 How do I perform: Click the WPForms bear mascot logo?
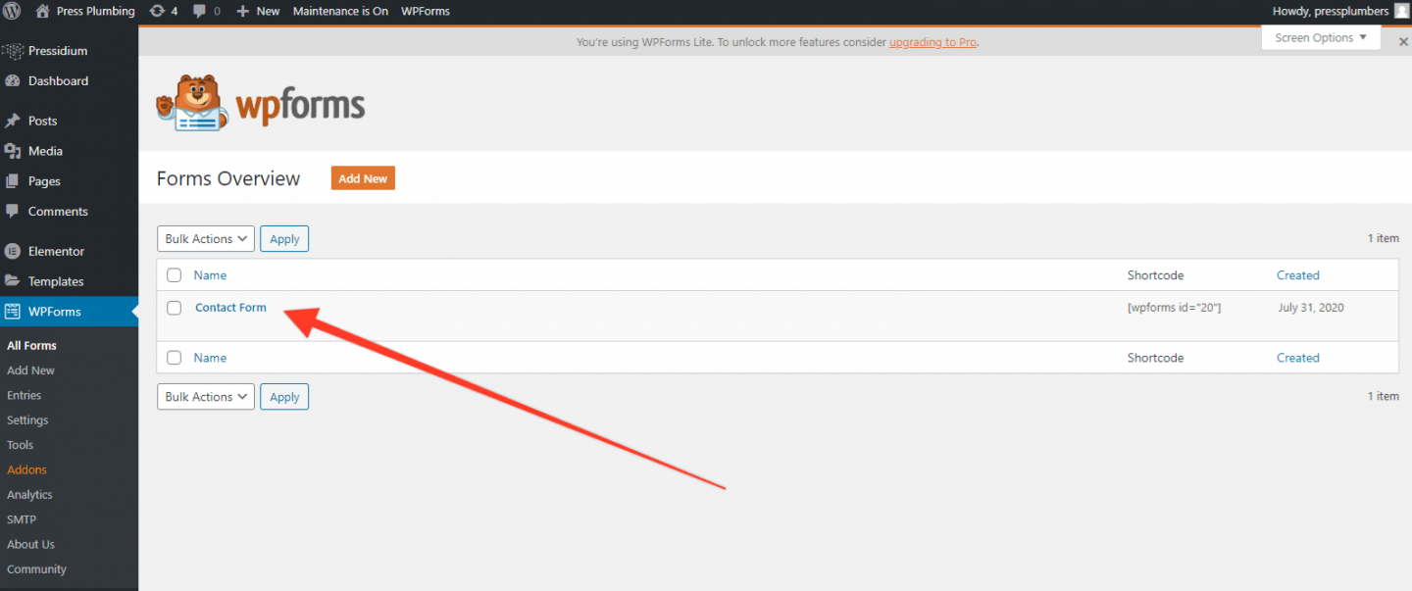(192, 102)
